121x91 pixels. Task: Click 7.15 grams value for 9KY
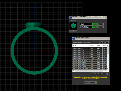click(91, 48)
